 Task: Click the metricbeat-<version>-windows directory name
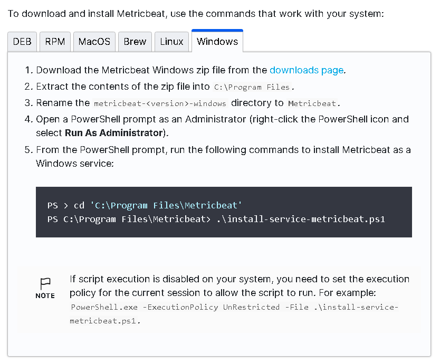coord(160,103)
